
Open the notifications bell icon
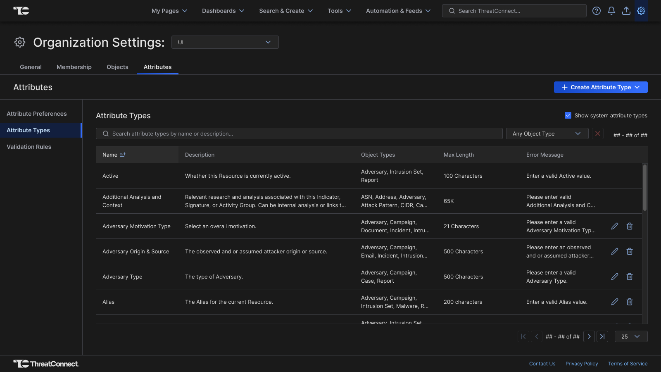pos(611,11)
